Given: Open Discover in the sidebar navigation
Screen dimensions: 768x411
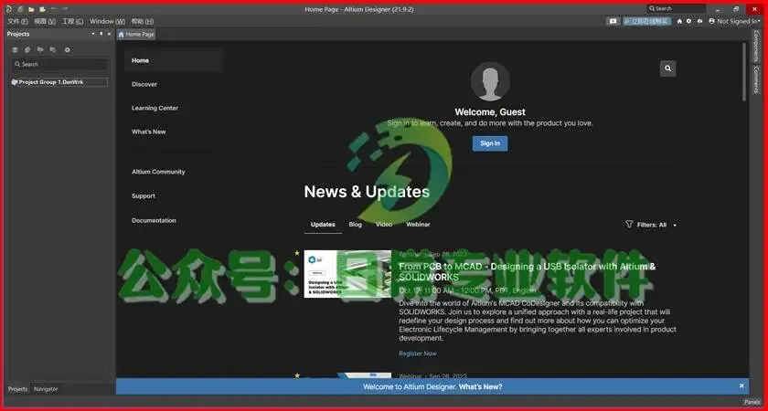Looking at the screenshot, I should (x=144, y=84).
